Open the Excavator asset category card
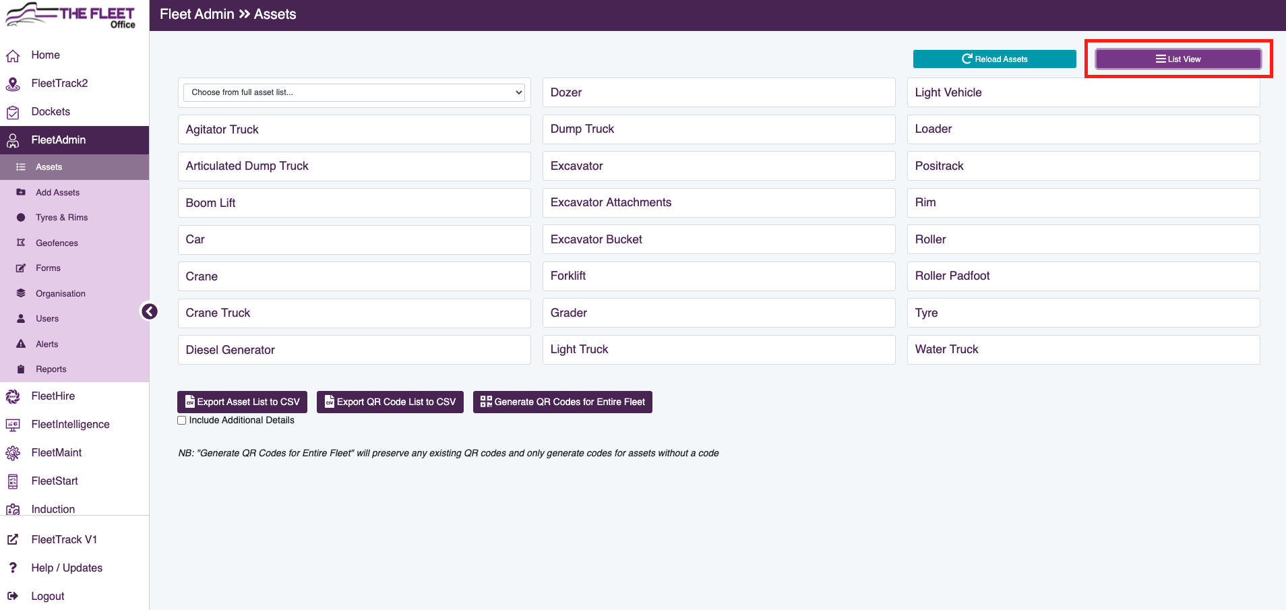 pyautogui.click(x=718, y=166)
